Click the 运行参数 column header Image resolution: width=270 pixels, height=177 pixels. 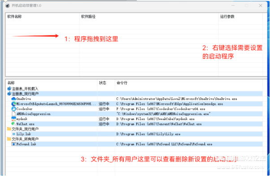tap(227, 17)
